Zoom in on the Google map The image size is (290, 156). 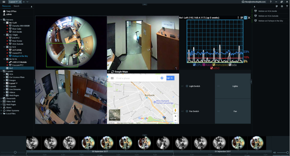(x=176, y=116)
